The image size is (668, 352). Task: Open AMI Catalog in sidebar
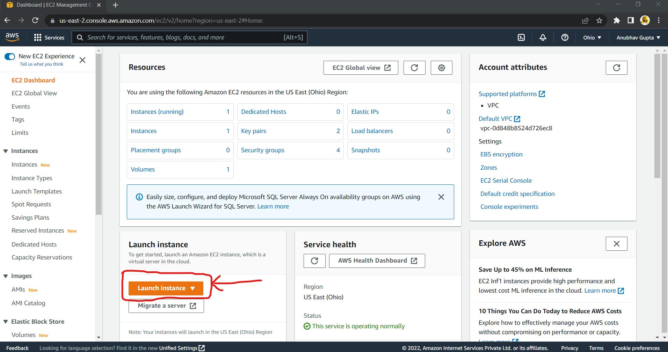tap(28, 303)
